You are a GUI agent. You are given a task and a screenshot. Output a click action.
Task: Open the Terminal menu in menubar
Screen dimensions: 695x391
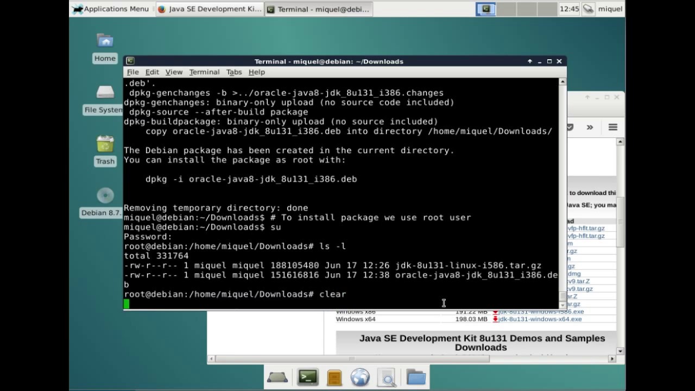tap(204, 72)
